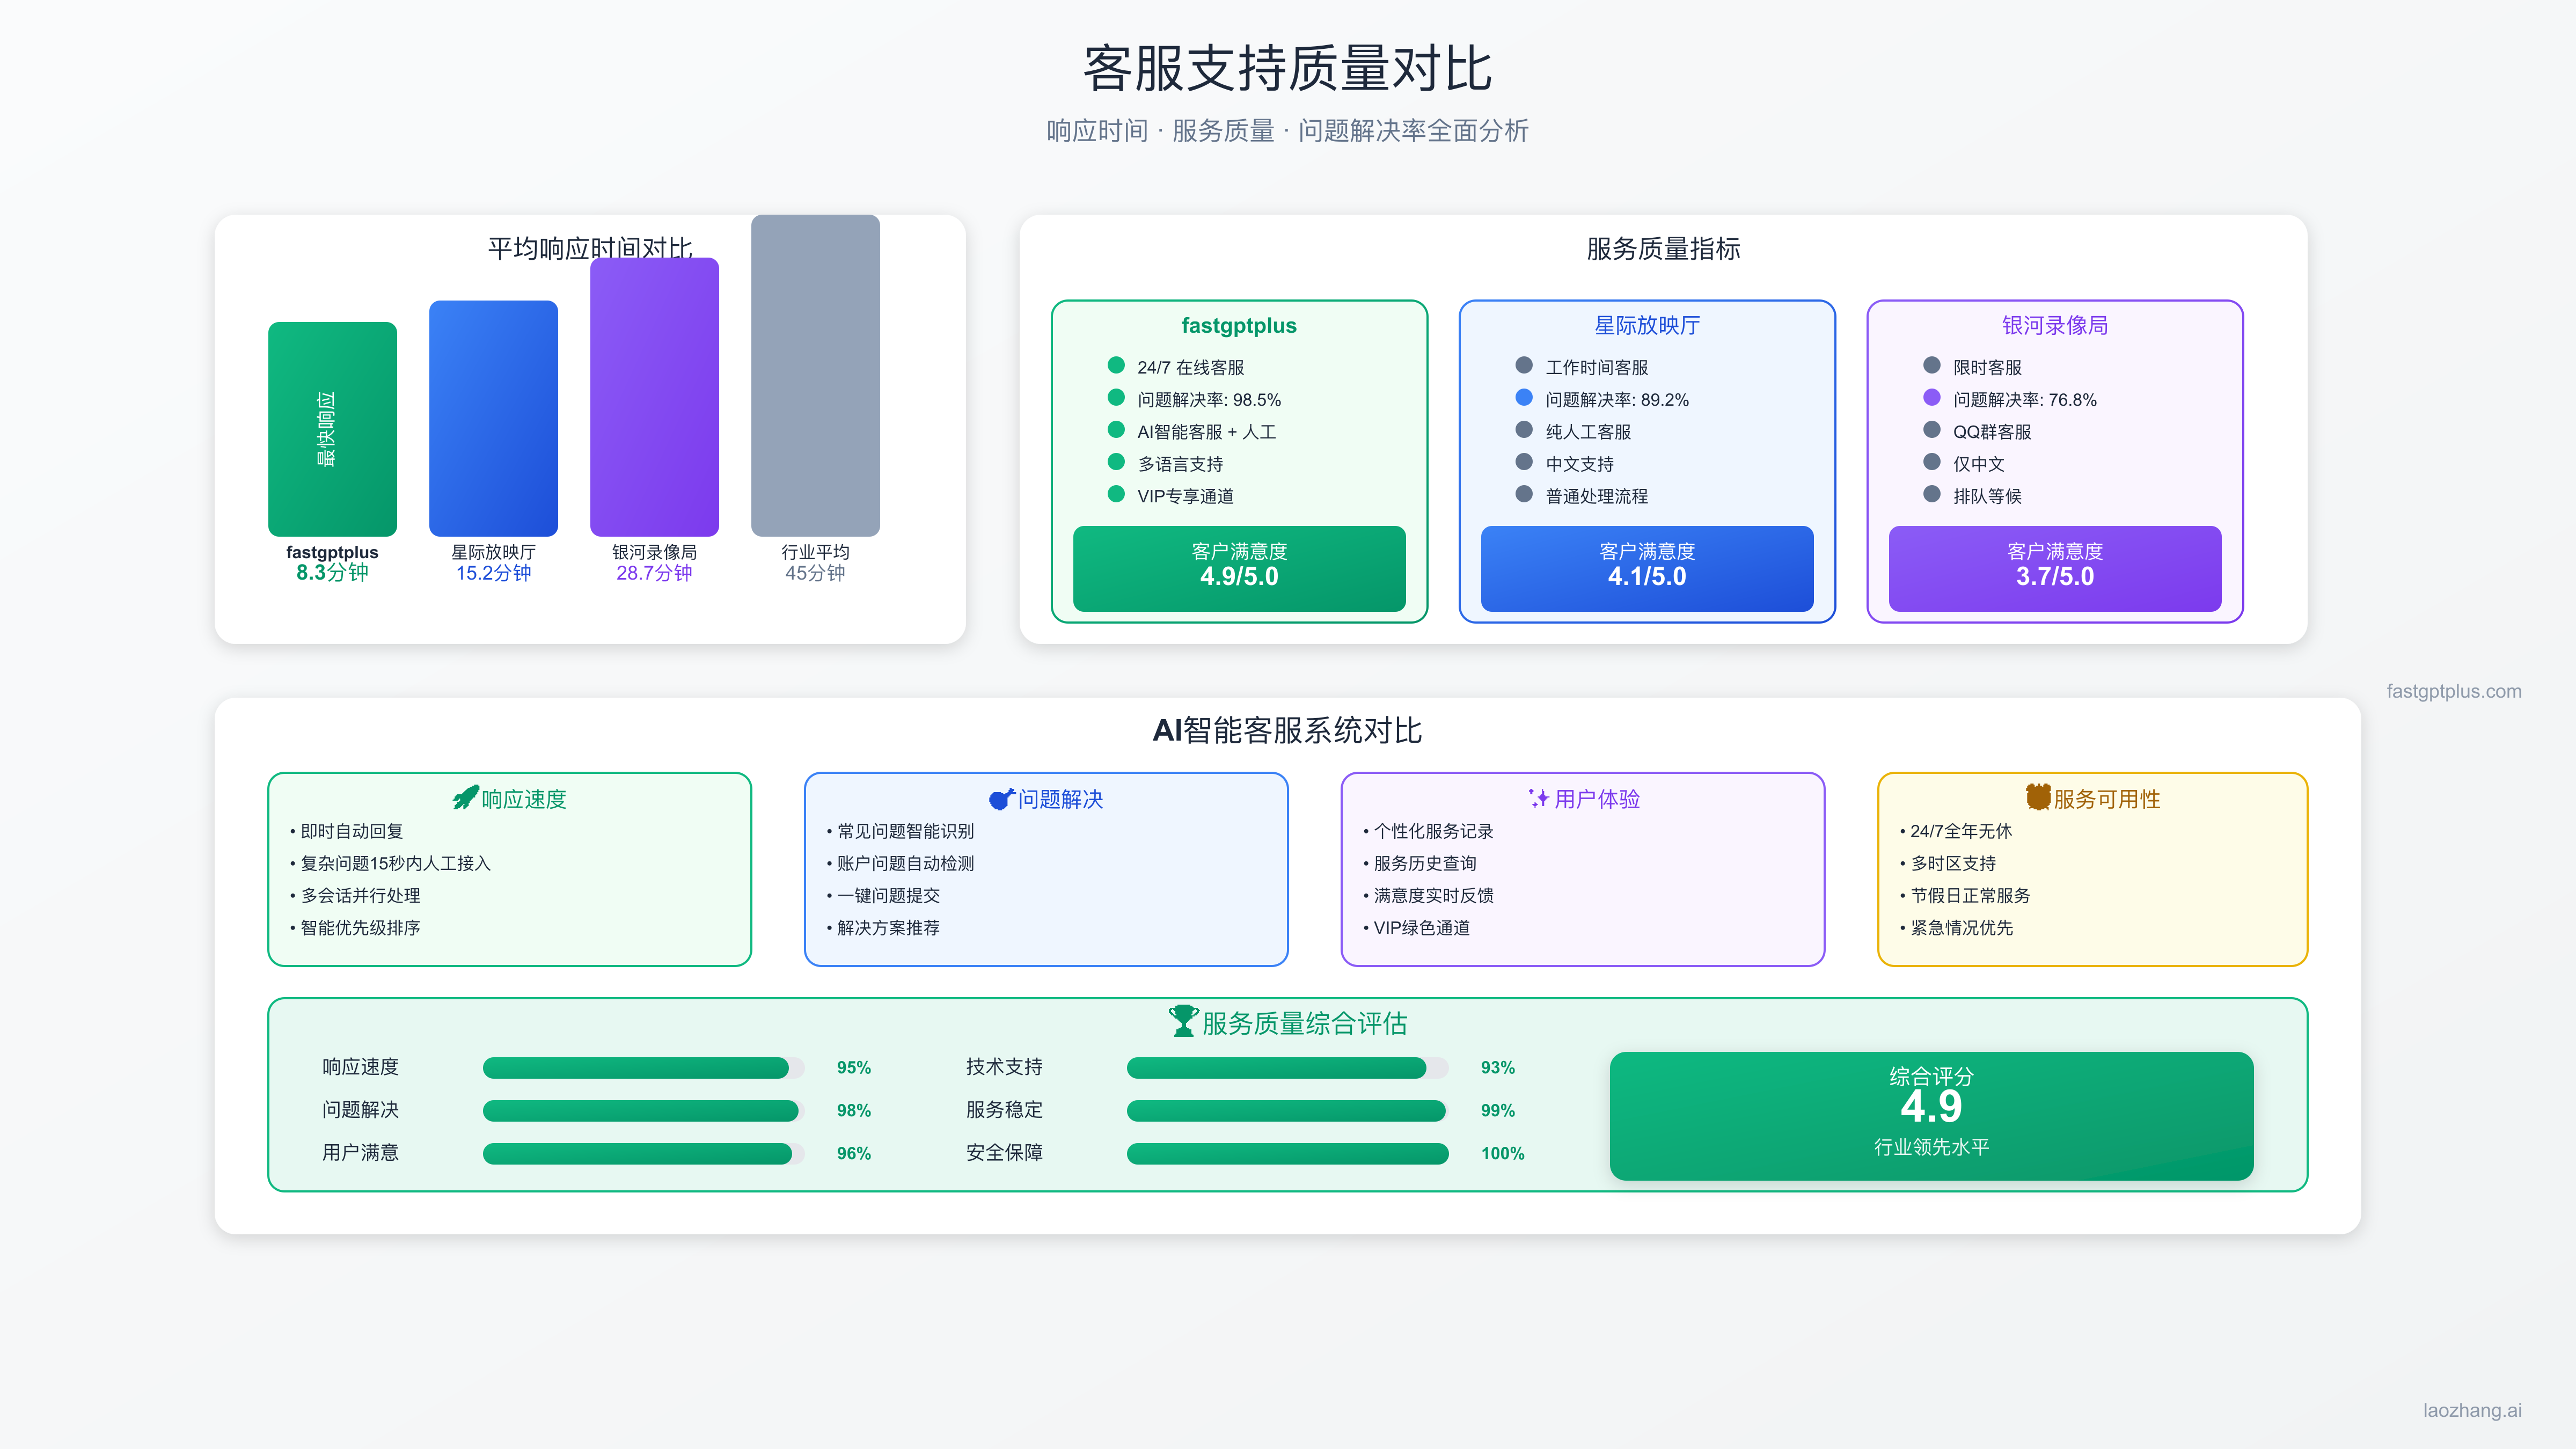Click the 服务质量指标 panel heading
The width and height of the screenshot is (2576, 1449).
(1663, 248)
